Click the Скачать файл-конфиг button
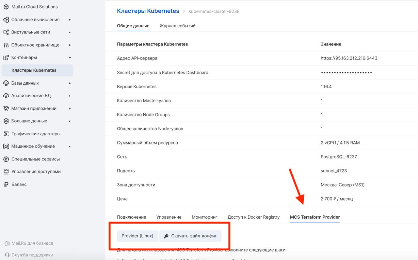418x260 pixels. 190,236
